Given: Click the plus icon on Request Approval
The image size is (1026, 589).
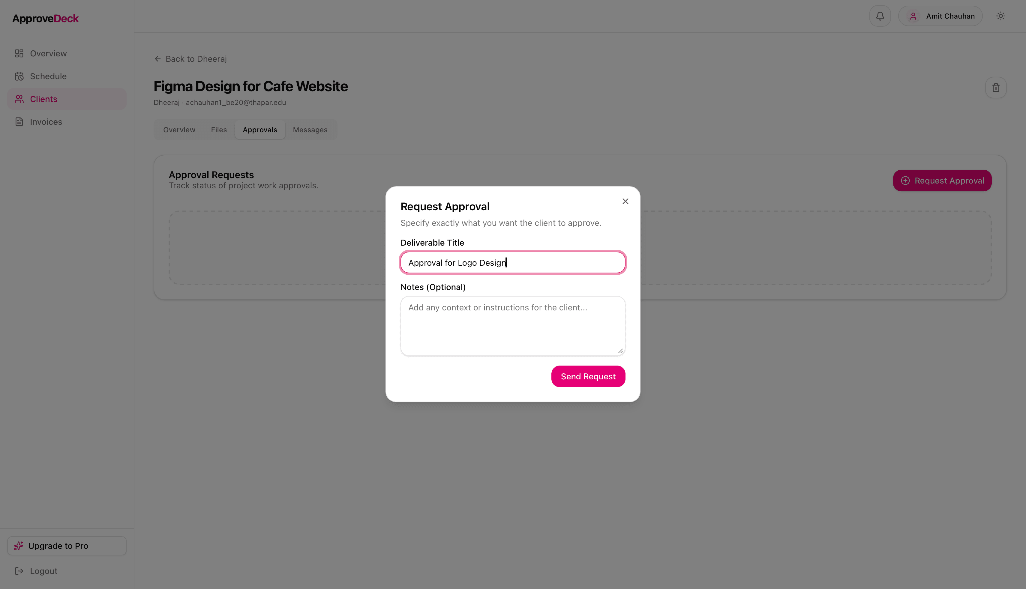Looking at the screenshot, I should (x=905, y=181).
